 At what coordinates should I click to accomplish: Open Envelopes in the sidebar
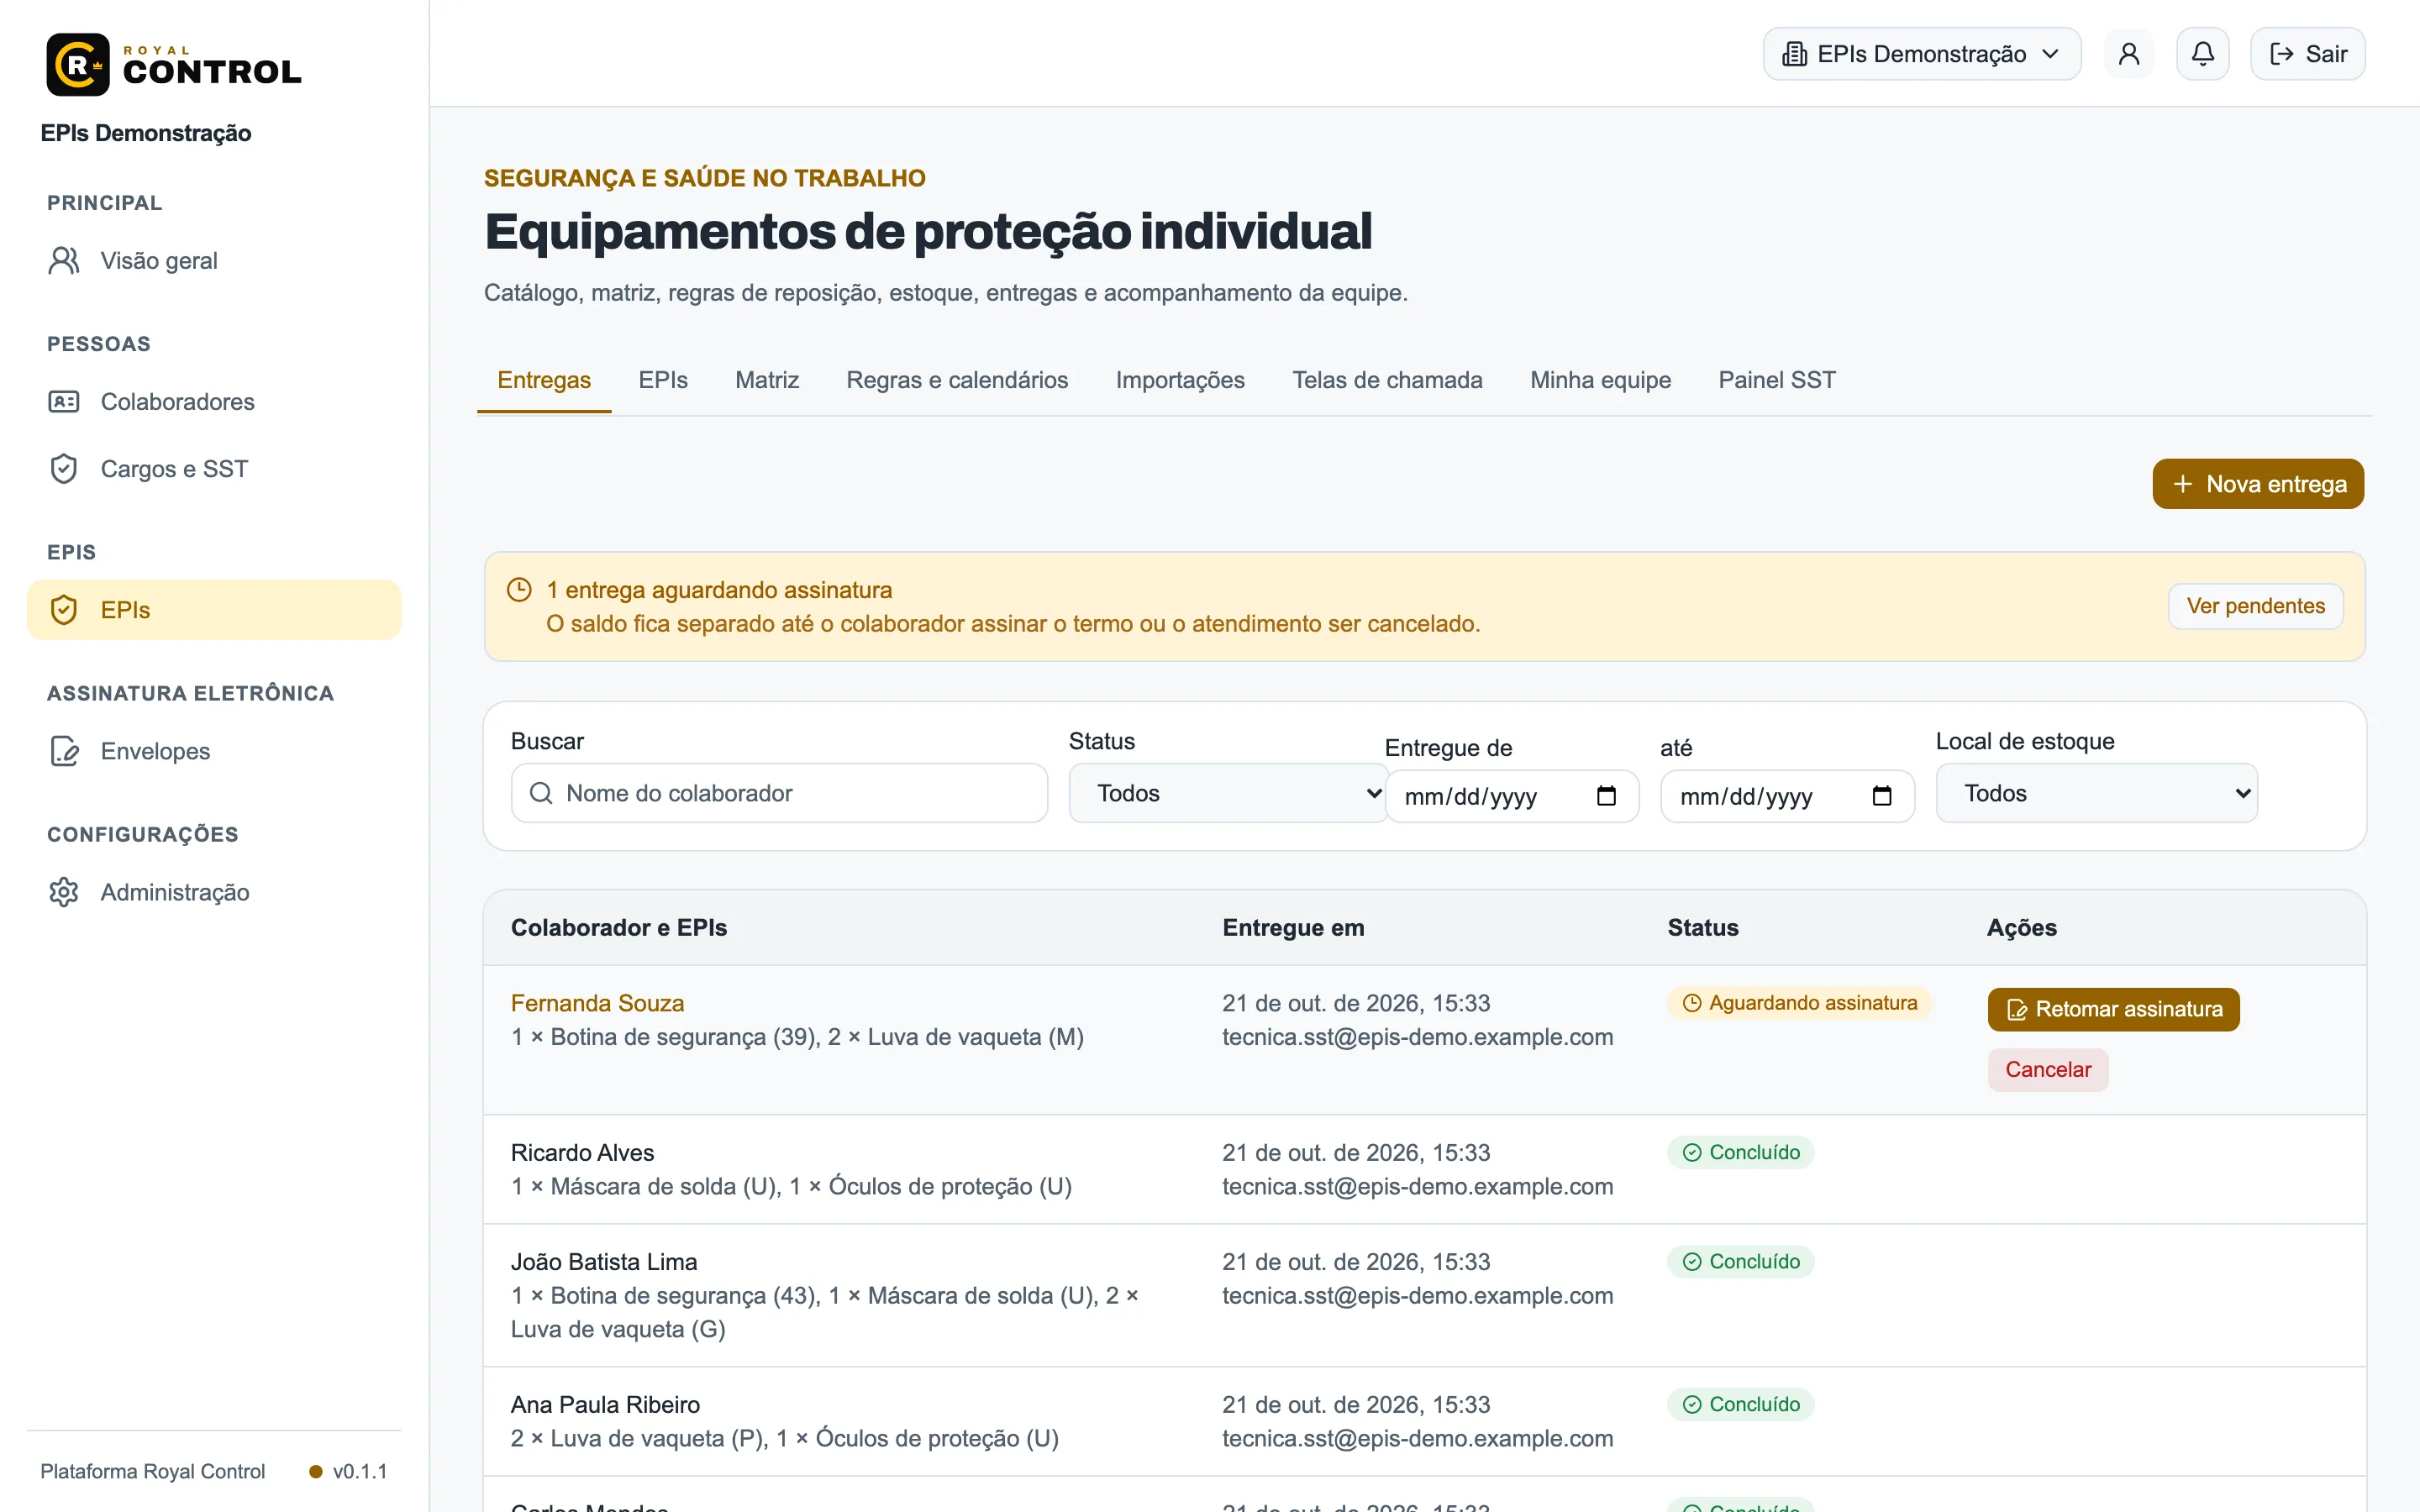pos(214,751)
